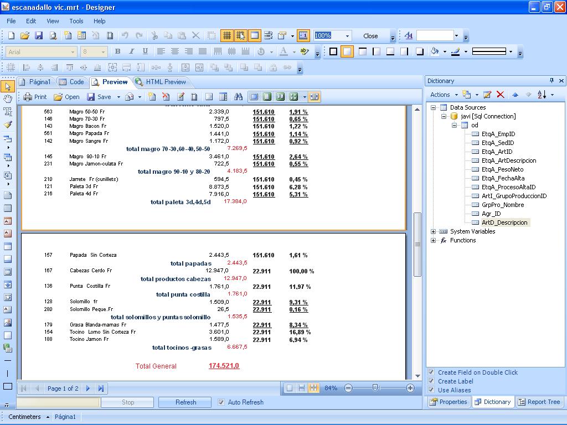The width and height of the screenshot is (567, 425).
Task: Switch to the Report Tree panel tab
Action: (x=539, y=402)
